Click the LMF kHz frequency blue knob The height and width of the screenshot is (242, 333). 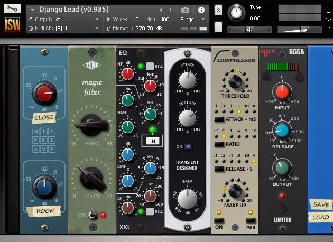pos(150,168)
